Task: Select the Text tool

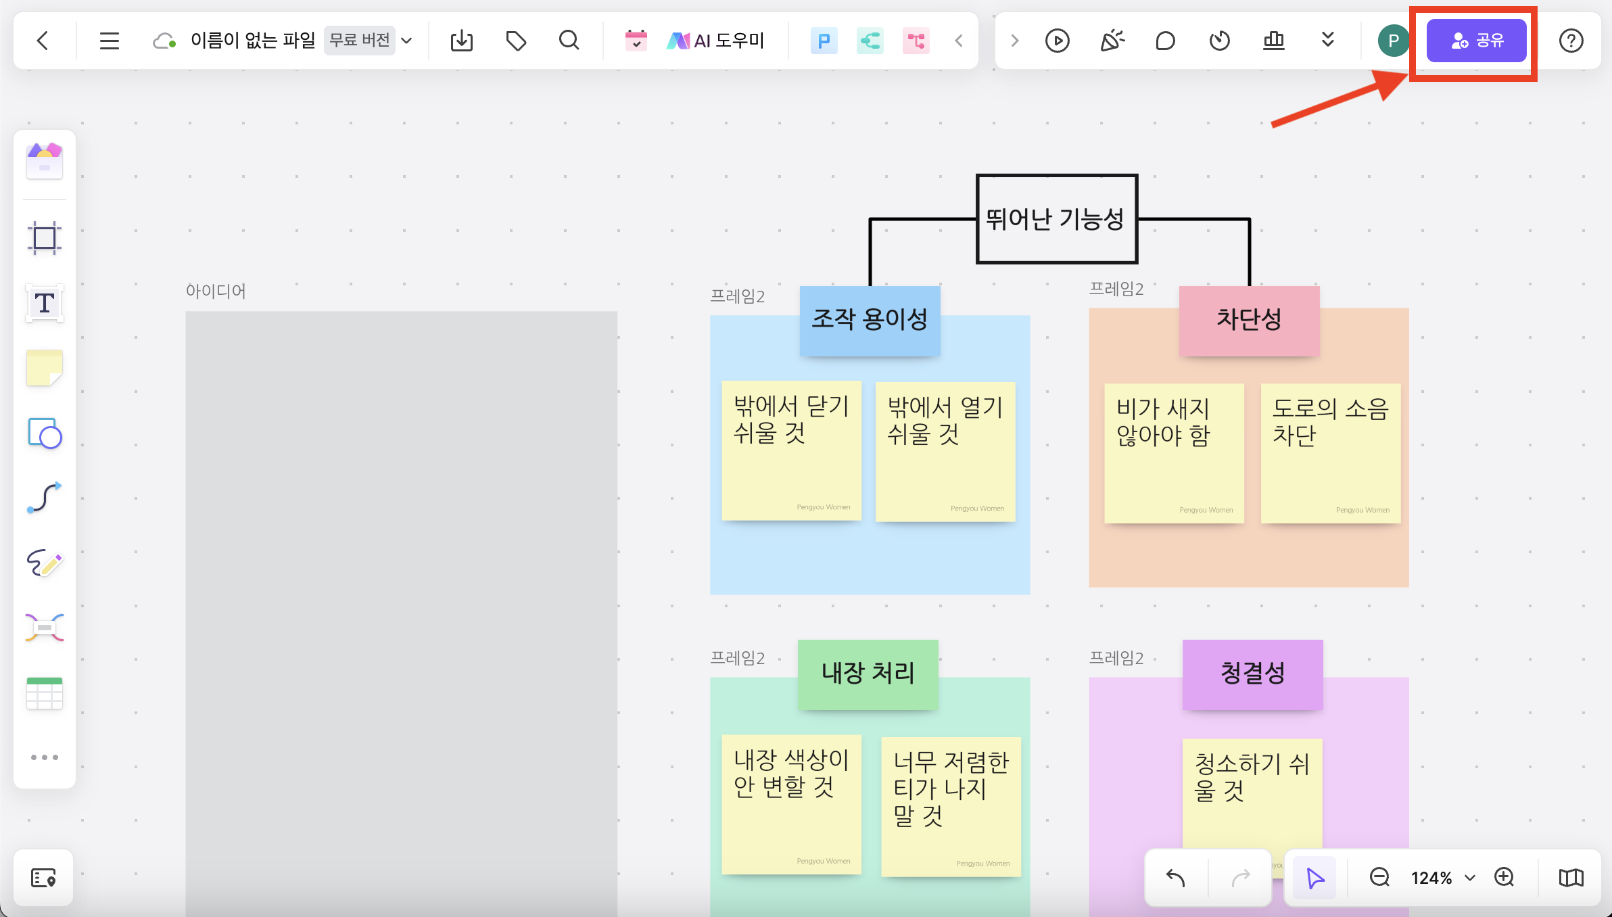Action: 45,303
